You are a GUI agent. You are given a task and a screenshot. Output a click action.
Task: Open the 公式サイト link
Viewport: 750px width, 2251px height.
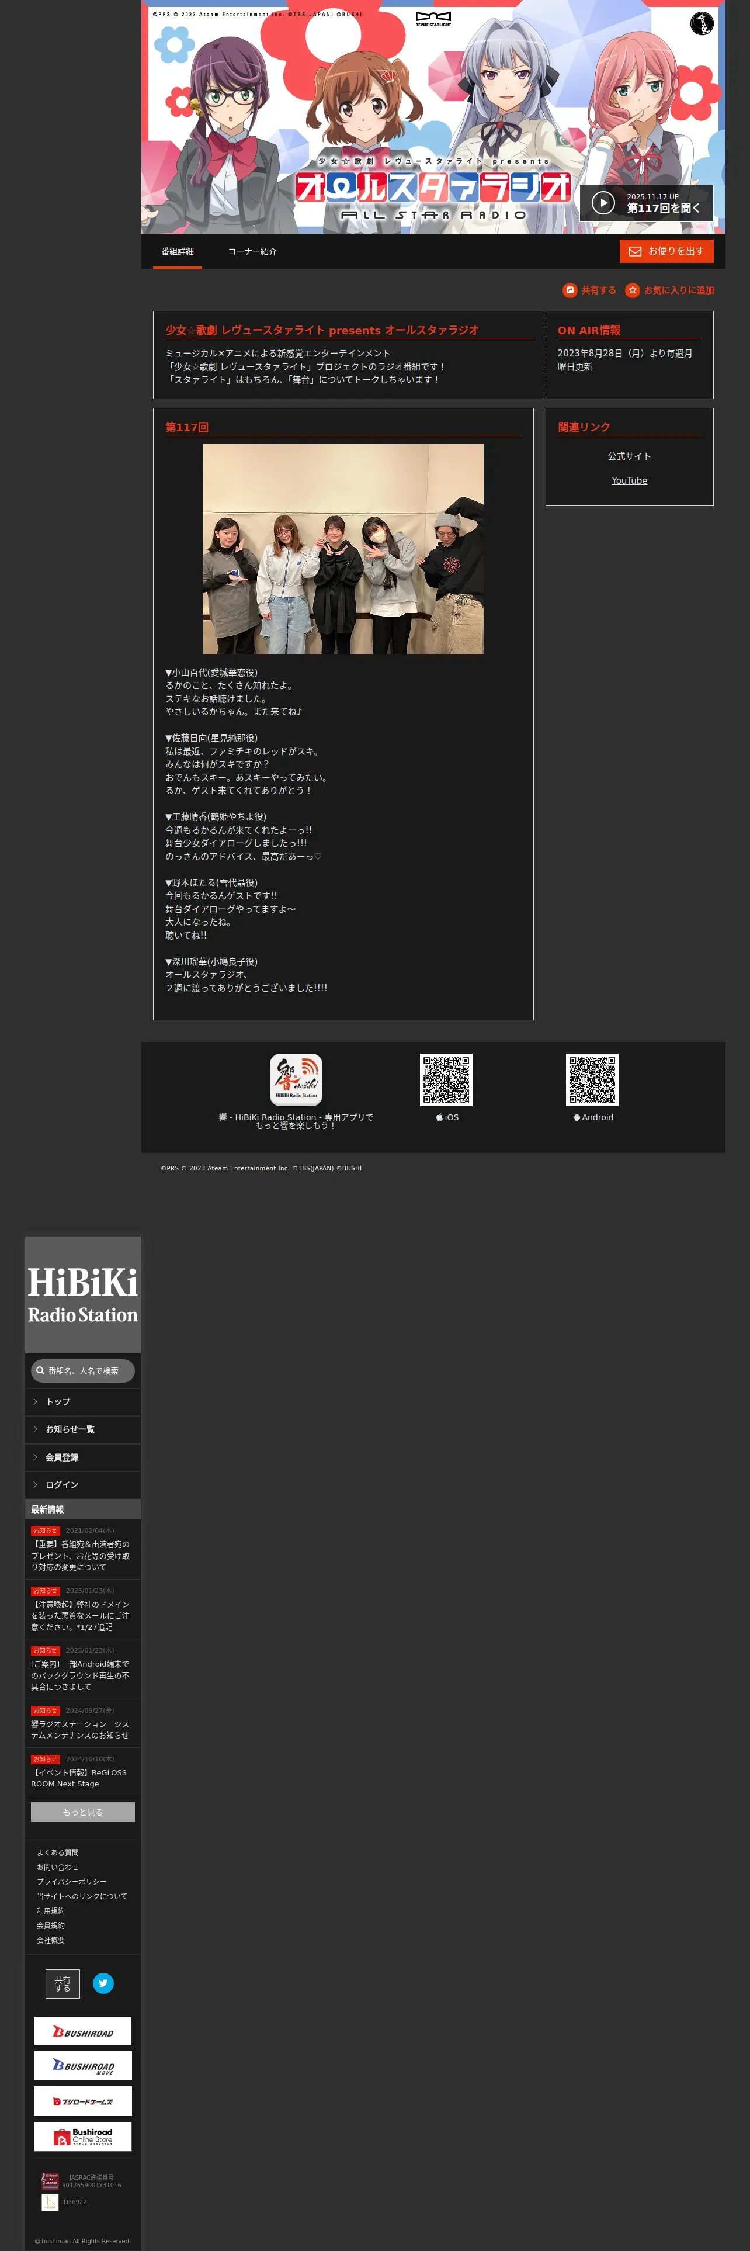630,456
